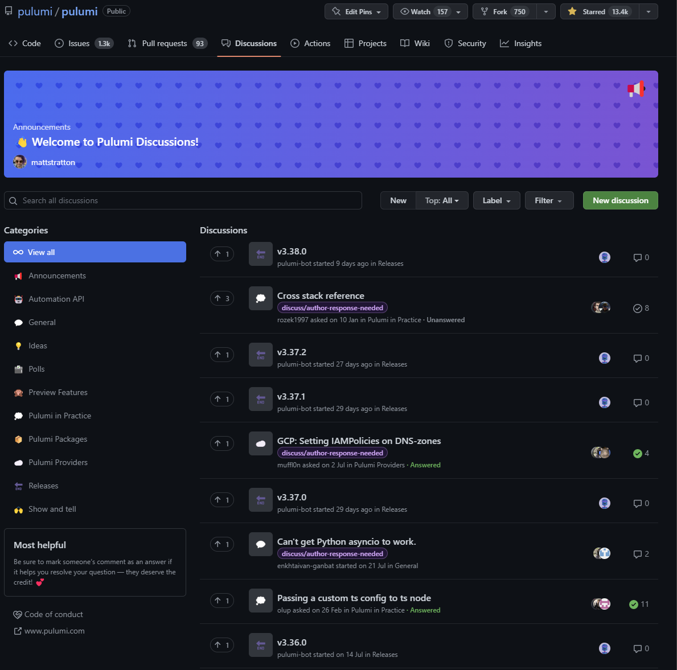This screenshot has width=677, height=670.
Task: Expand the Label dropdown
Action: [x=496, y=200]
